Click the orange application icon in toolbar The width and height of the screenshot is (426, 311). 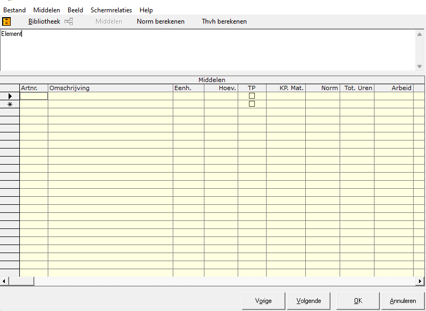tap(6, 21)
